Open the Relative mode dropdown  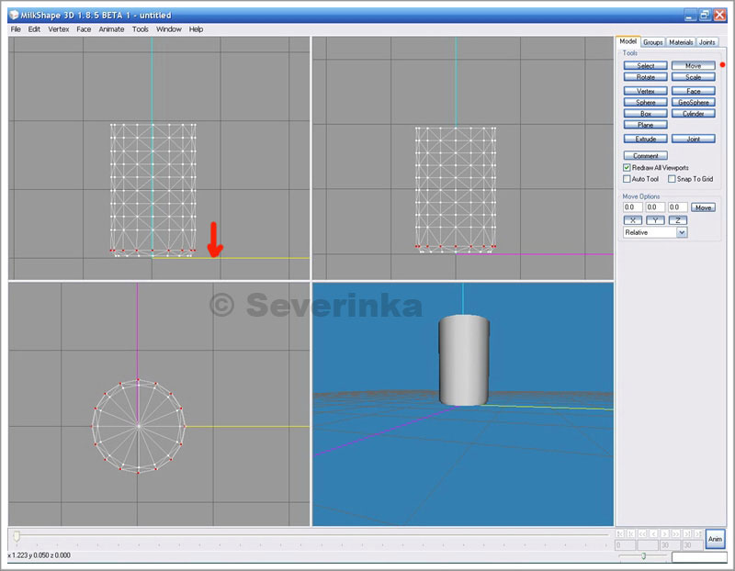click(681, 233)
